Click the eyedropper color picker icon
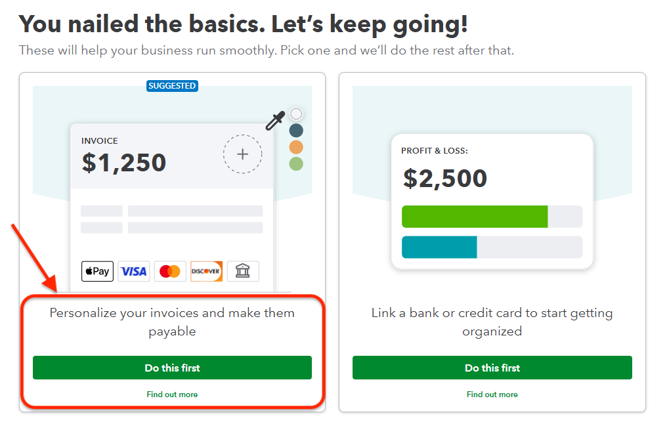This screenshot has height=428, width=669. pos(275,122)
